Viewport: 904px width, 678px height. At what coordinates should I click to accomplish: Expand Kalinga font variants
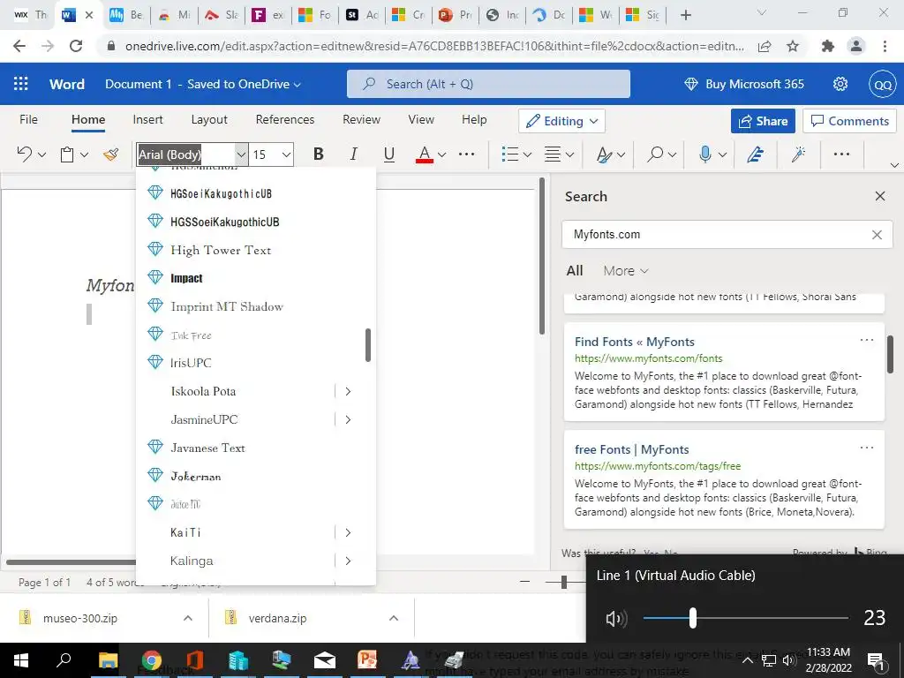point(348,561)
